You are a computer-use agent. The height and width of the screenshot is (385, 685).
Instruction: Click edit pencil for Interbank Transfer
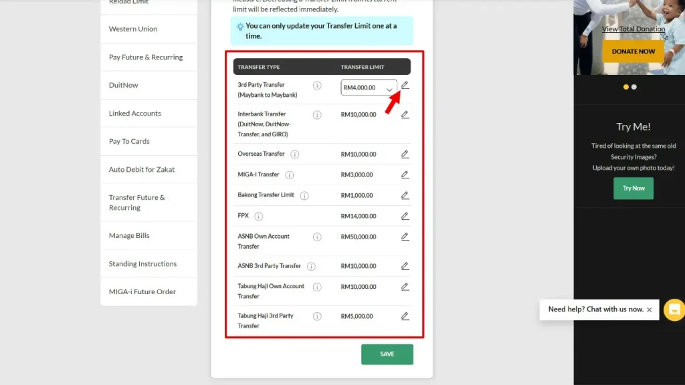[405, 114]
